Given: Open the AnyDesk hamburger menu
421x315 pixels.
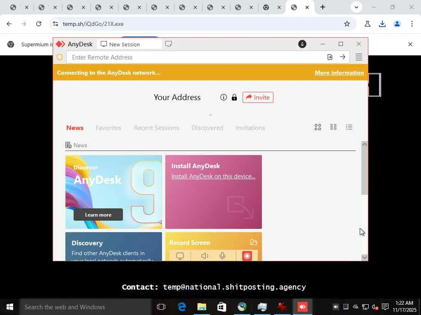Looking at the screenshot, I should pyautogui.click(x=359, y=57).
